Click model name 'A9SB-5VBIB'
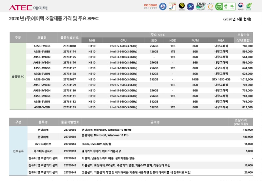 (x=42, y=107)
